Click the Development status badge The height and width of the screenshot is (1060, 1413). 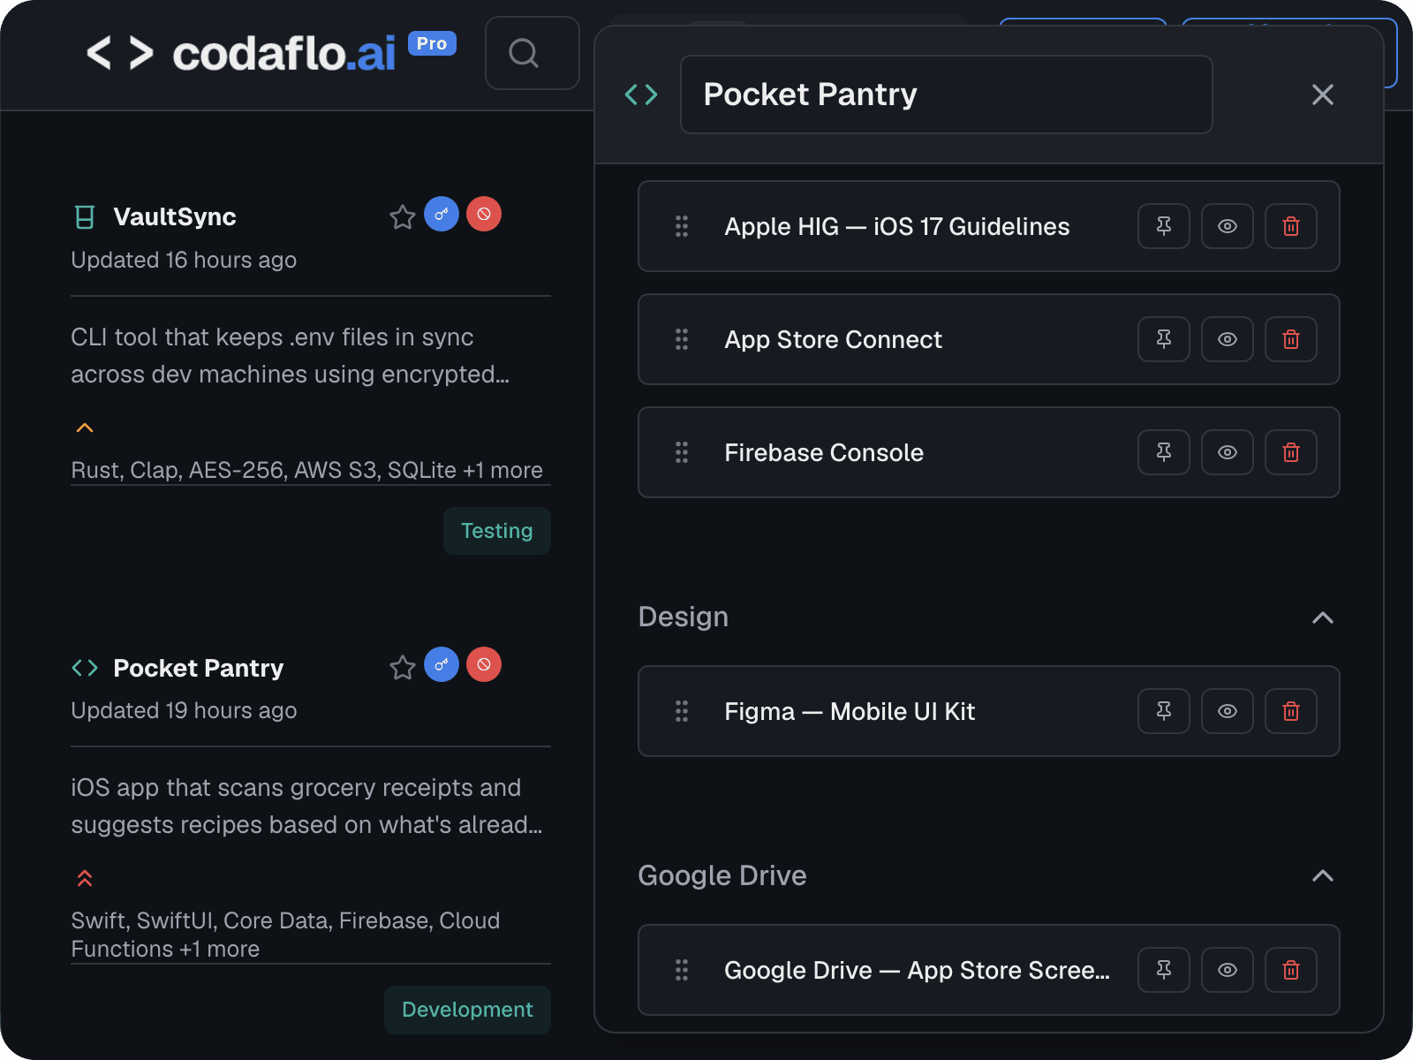(x=467, y=1010)
